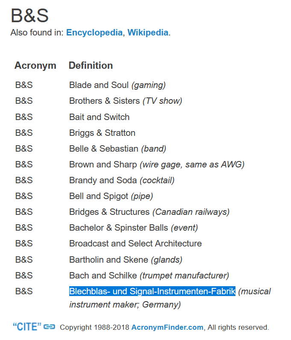Click the chain link icon beside CITE
Screen dimensions: 291x340
coord(49,327)
